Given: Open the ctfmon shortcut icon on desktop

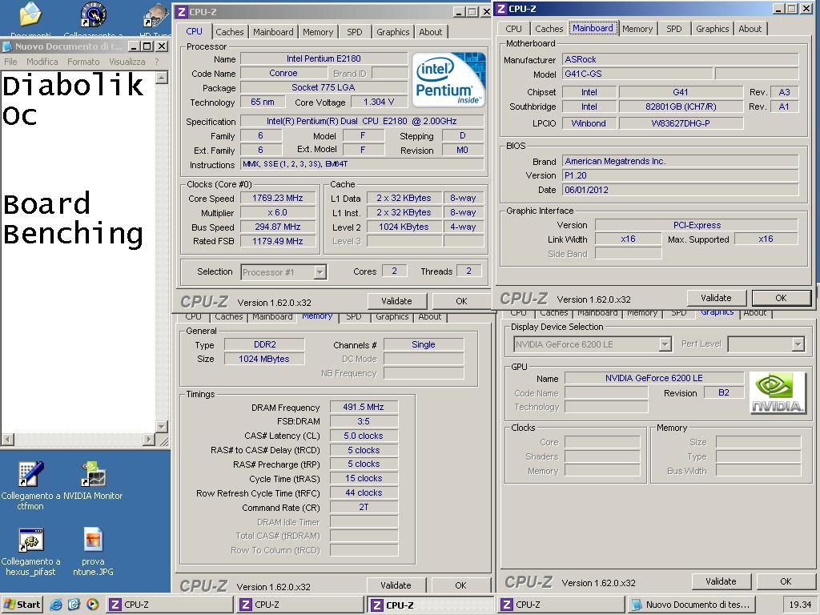Looking at the screenshot, I should point(30,484).
